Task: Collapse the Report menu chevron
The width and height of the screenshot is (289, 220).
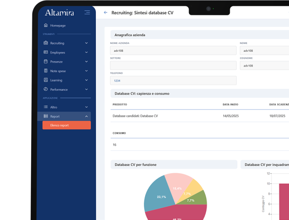Action: [x=86, y=116]
